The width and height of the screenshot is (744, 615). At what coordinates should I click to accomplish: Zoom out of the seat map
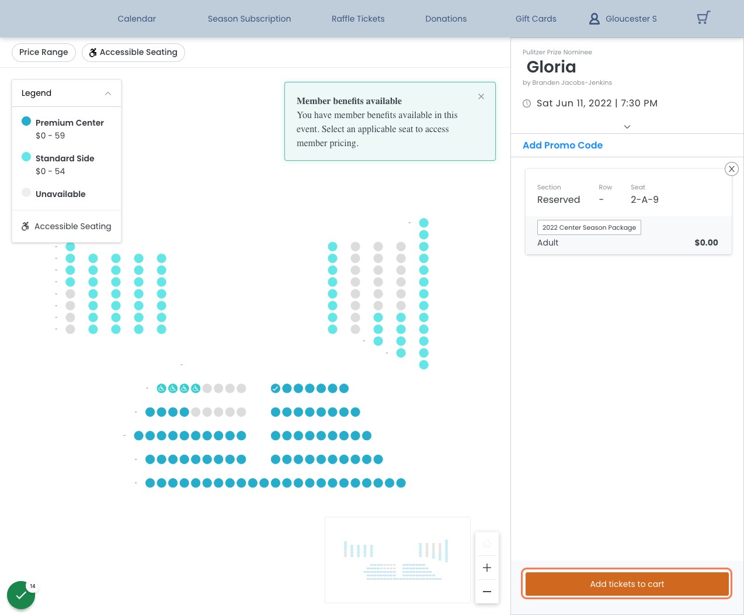tap(487, 592)
